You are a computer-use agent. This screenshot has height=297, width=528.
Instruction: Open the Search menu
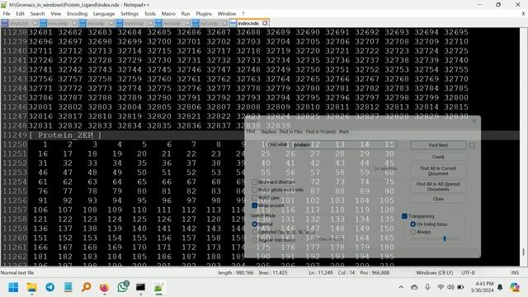[37, 14]
